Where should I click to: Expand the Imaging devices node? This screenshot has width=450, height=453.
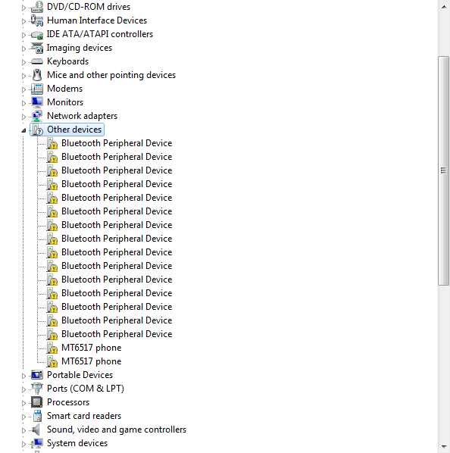(23, 48)
